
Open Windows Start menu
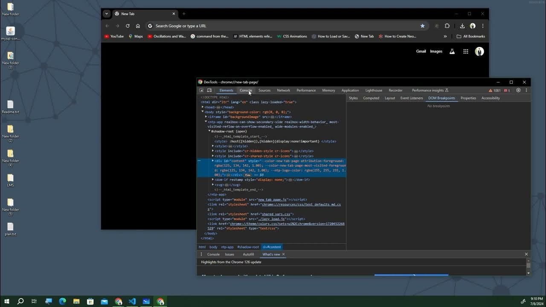click(7, 301)
